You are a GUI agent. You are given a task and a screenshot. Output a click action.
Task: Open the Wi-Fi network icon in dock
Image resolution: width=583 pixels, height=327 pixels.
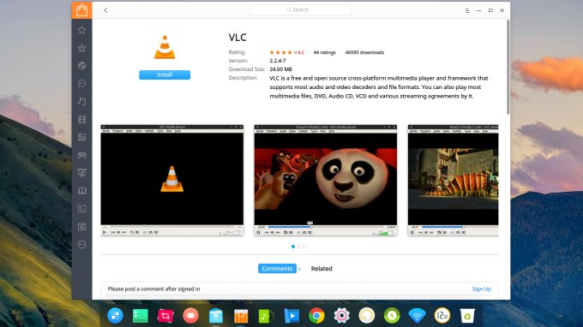pyautogui.click(x=417, y=316)
